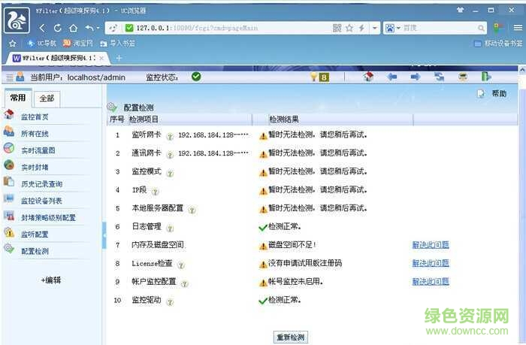The width and height of the screenshot is (526, 345).
Task: Open 所有在线 in sidebar
Action: 35,134
